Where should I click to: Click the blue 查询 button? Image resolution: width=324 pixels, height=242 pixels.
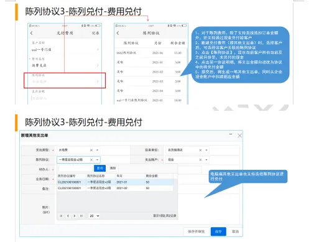(100, 168)
